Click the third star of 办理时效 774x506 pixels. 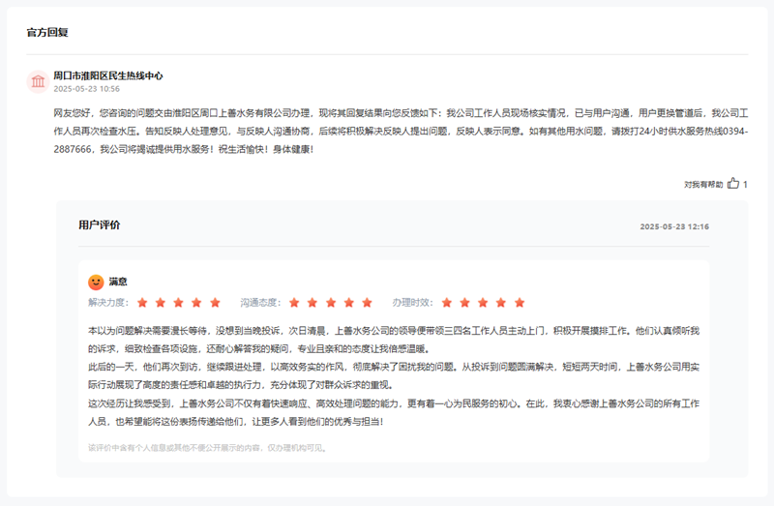pyautogui.click(x=483, y=302)
